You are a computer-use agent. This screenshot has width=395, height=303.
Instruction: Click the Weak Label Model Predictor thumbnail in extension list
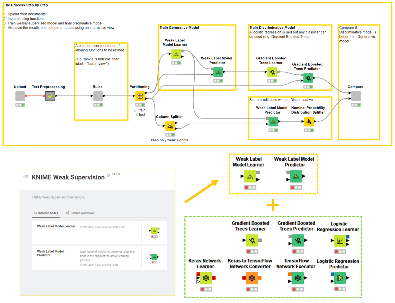pyautogui.click(x=154, y=257)
